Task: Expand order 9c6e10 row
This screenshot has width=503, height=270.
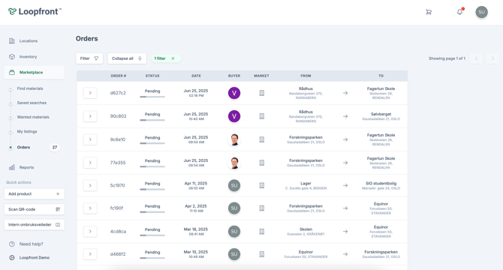Action: (90, 139)
